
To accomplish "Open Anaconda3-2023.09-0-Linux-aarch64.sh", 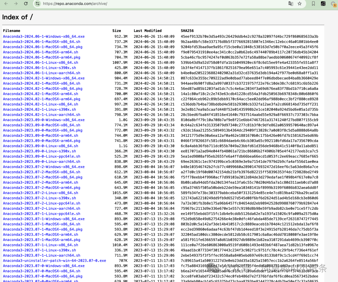I will [42, 162].
